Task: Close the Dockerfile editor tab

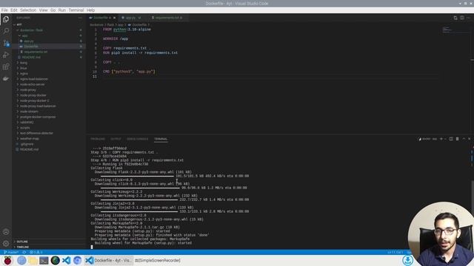Action: click(114, 18)
